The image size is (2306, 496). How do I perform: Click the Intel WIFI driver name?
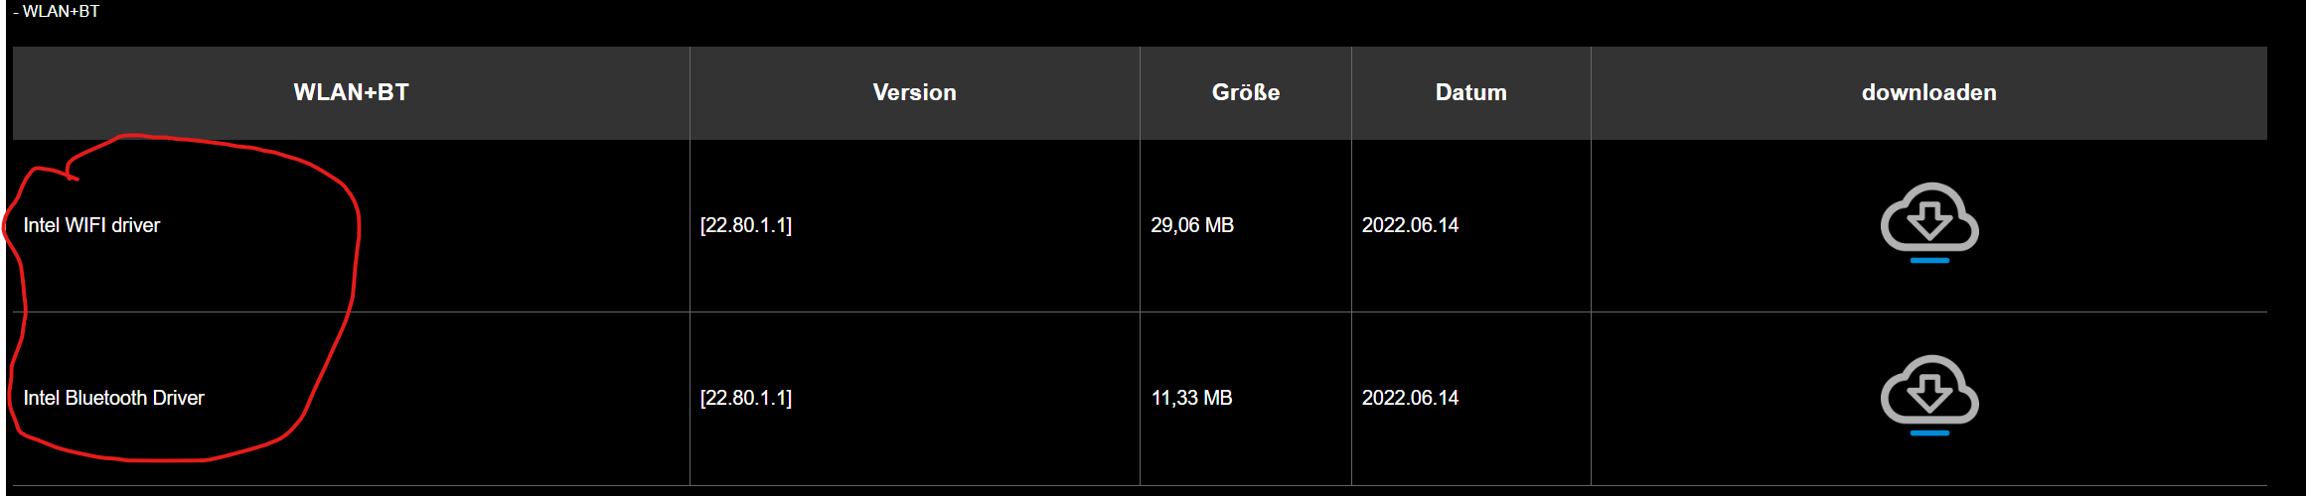[x=91, y=225]
